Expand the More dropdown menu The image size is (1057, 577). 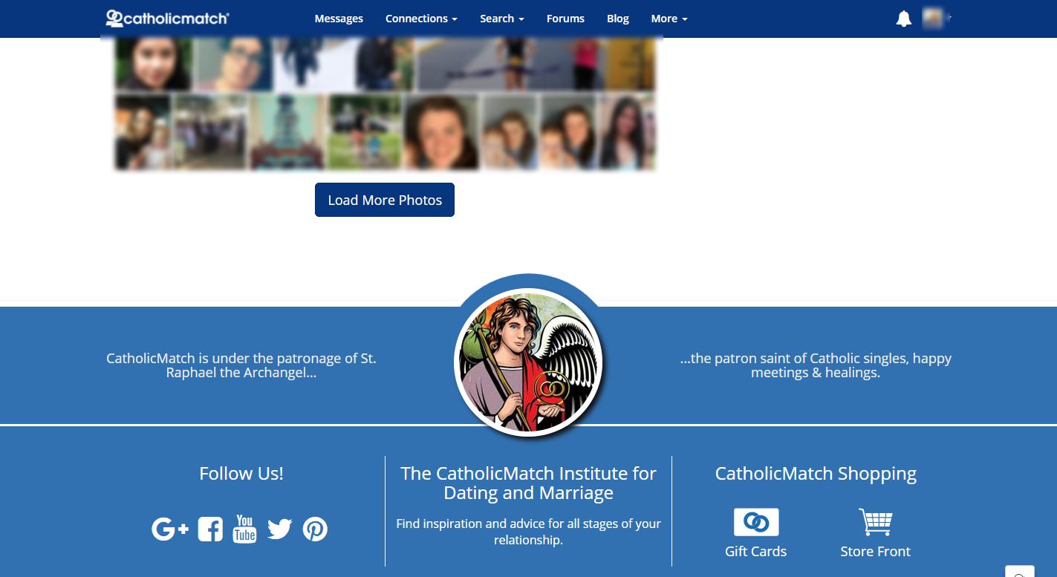tap(669, 19)
